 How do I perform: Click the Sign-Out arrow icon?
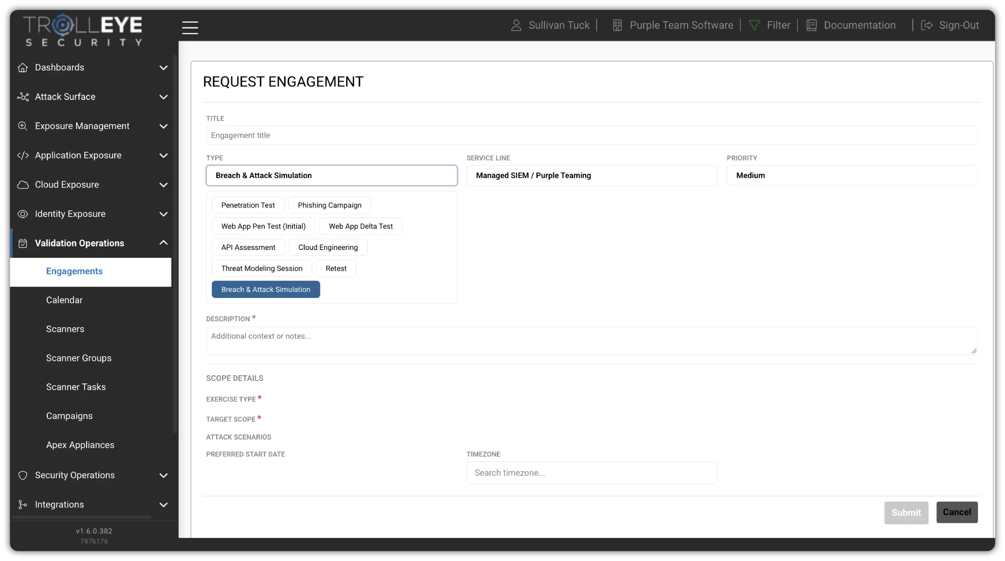click(x=926, y=25)
